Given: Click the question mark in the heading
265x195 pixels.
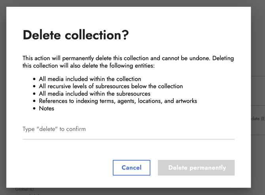Looking at the screenshot, I should click(126, 35).
